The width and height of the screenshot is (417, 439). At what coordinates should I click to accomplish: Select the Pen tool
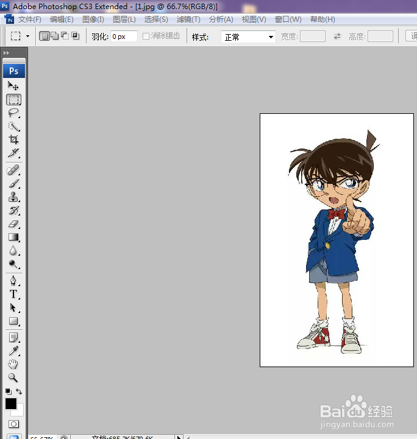[x=13, y=281]
